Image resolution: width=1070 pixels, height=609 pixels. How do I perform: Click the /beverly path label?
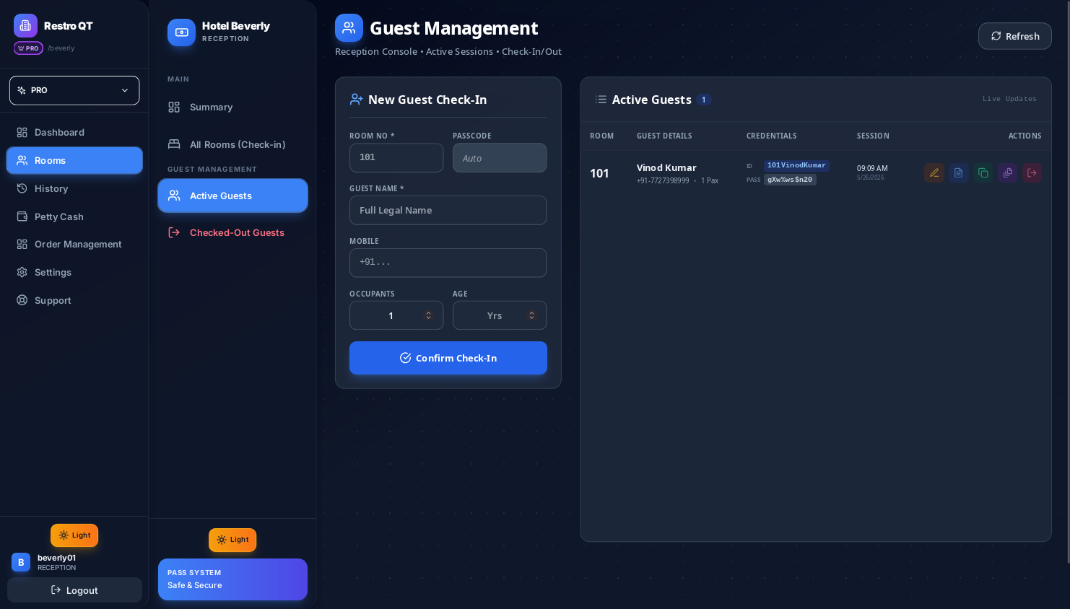click(61, 48)
